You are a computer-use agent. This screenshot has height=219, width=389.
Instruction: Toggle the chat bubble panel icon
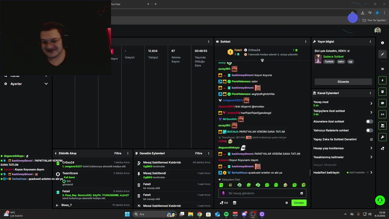pyautogui.click(x=382, y=103)
